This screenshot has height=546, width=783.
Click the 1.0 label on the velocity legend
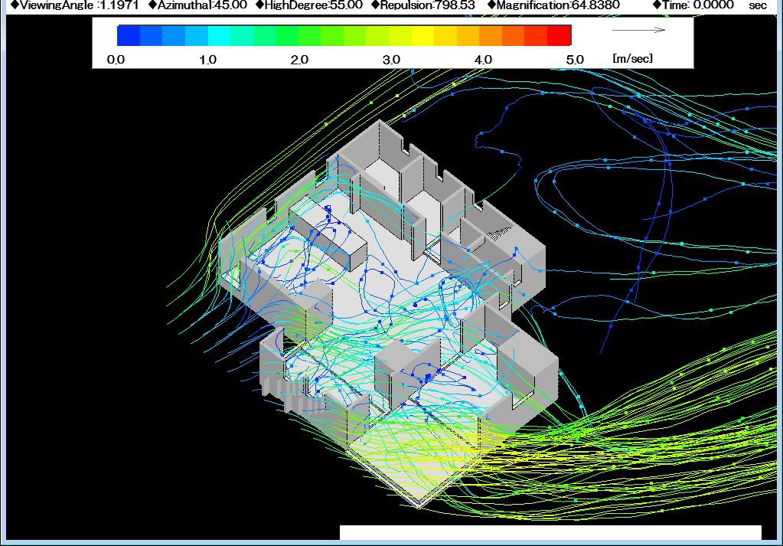tap(207, 60)
